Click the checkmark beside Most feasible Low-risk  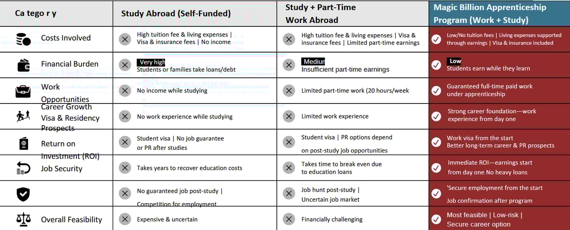click(436, 219)
